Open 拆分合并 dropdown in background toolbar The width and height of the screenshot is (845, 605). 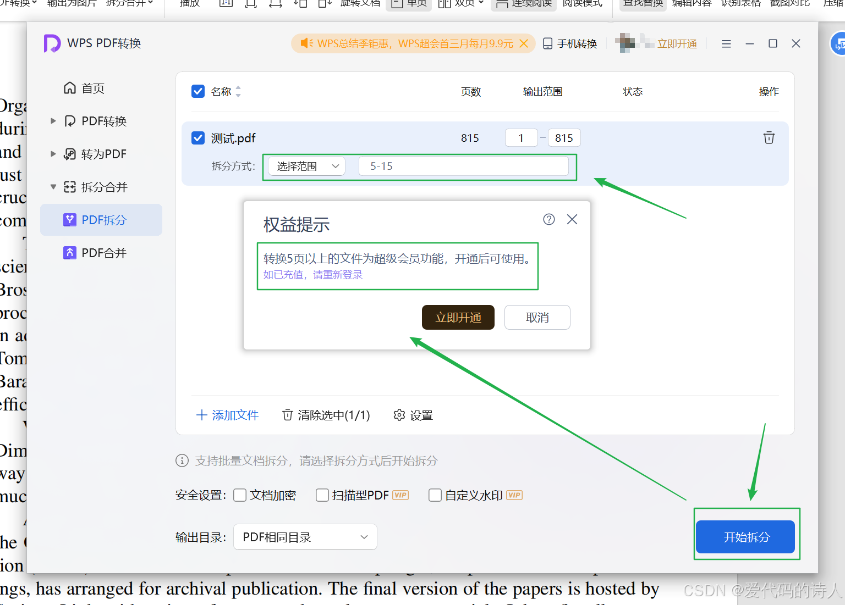(130, 4)
